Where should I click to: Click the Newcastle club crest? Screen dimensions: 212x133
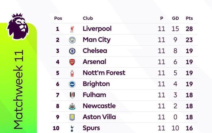[72, 106]
